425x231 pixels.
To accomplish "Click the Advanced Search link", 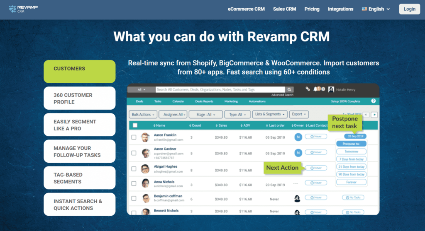I will click(x=282, y=95).
